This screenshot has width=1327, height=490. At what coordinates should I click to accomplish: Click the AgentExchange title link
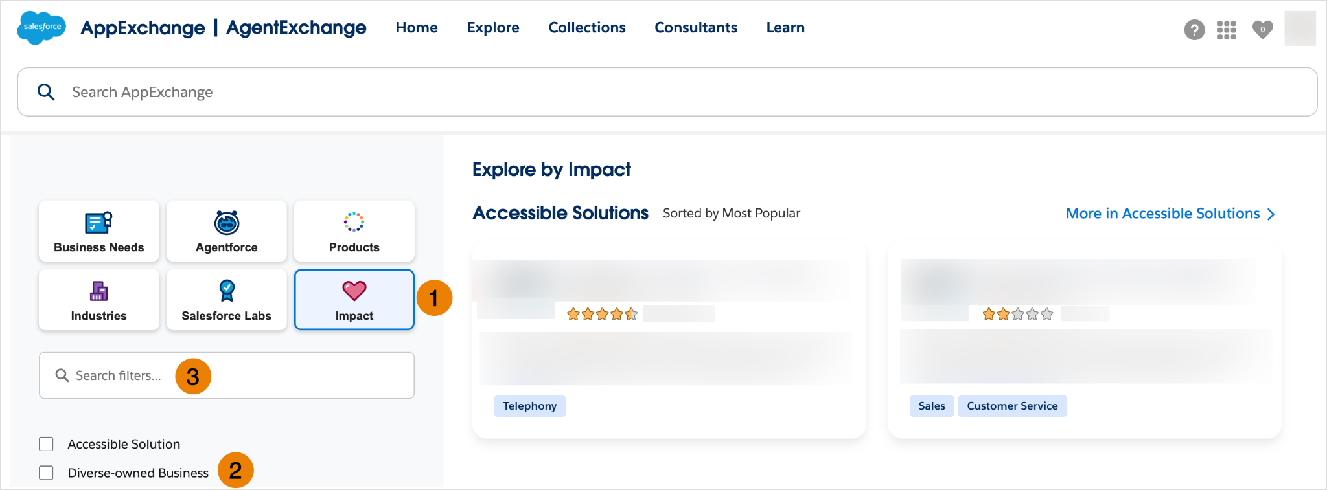[x=296, y=28]
